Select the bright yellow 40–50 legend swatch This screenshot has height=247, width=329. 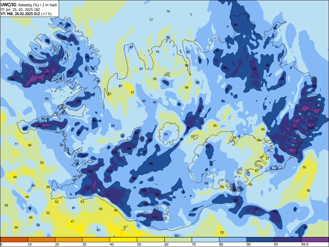(x=123, y=240)
